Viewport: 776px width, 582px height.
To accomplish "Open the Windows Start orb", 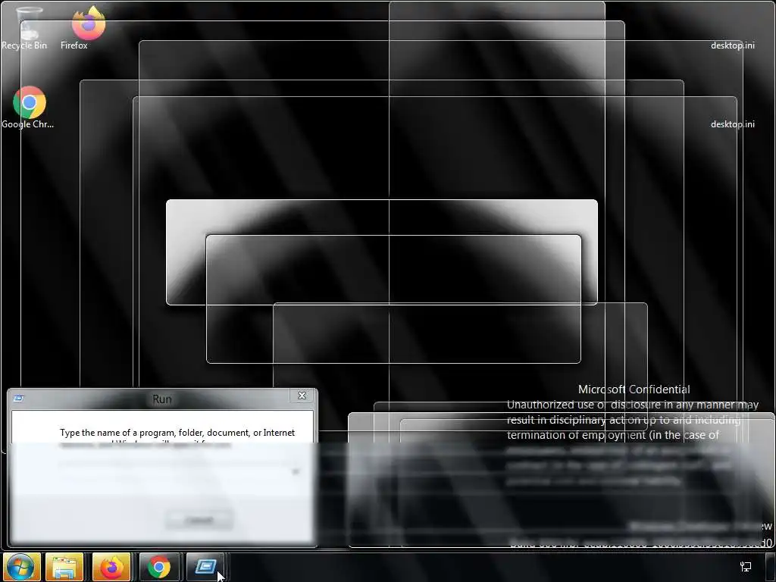I will 19,567.
